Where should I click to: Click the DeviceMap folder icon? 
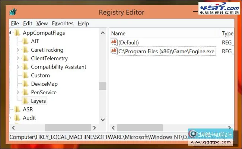[25, 84]
